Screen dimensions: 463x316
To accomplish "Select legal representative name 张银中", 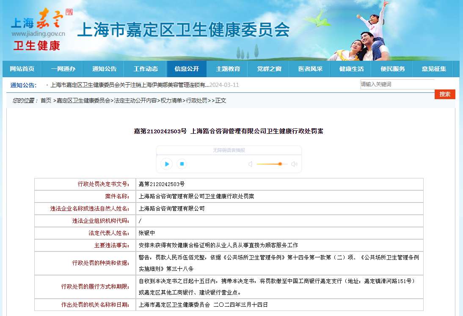I will coord(147,233).
